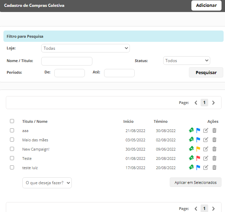Edit the teste luiz entry
This screenshot has width=225, height=212.
[x=205, y=167]
